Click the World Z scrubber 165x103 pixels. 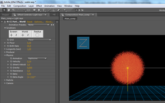28,35
